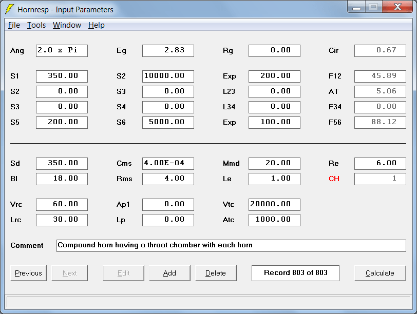Click the S5 field with 200.00

point(62,123)
